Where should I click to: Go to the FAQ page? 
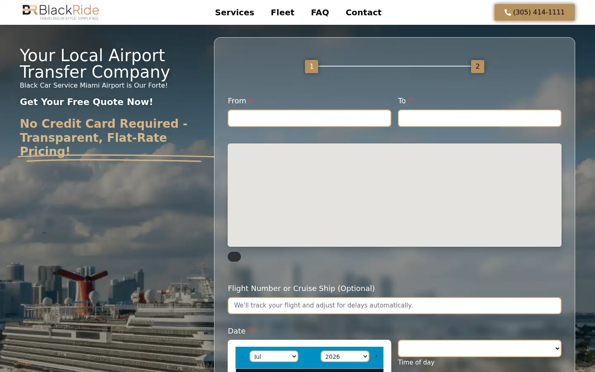coord(320,12)
